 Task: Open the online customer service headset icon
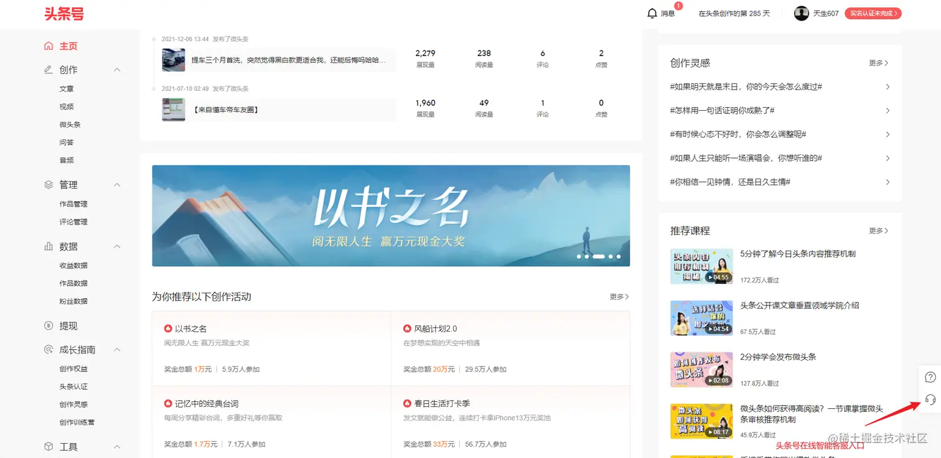point(930,400)
